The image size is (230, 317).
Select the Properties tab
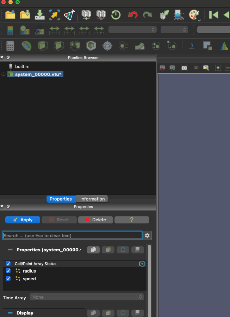tap(61, 199)
